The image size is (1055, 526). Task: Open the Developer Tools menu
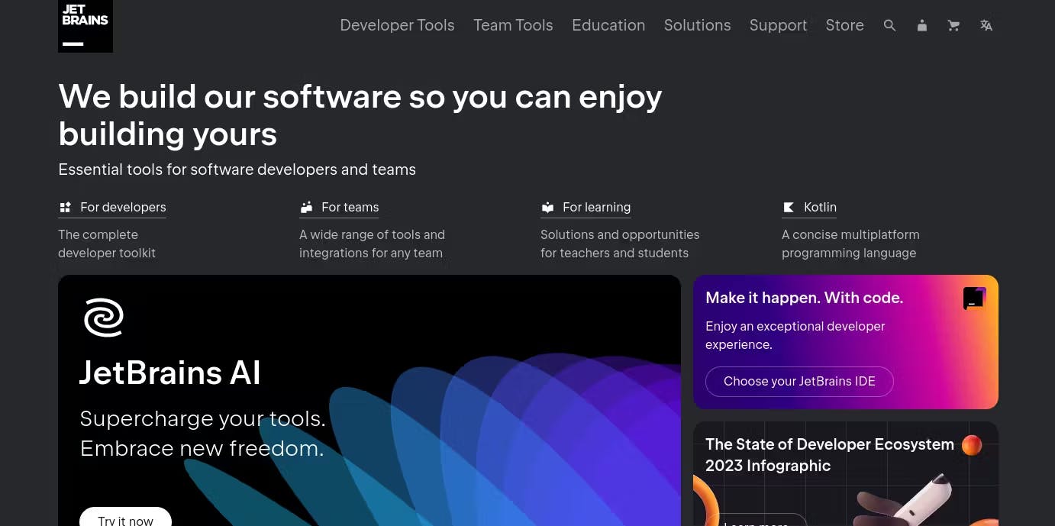397,25
